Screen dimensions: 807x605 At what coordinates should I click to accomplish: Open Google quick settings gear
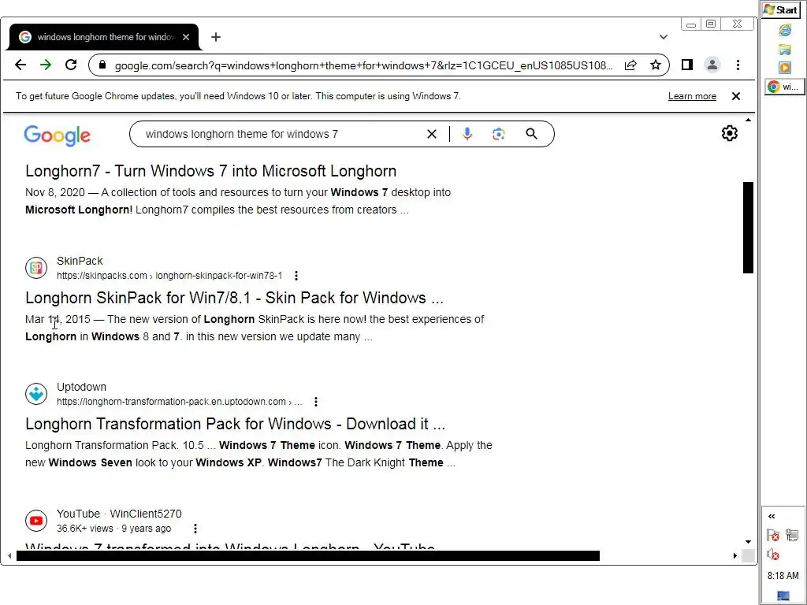coord(729,133)
